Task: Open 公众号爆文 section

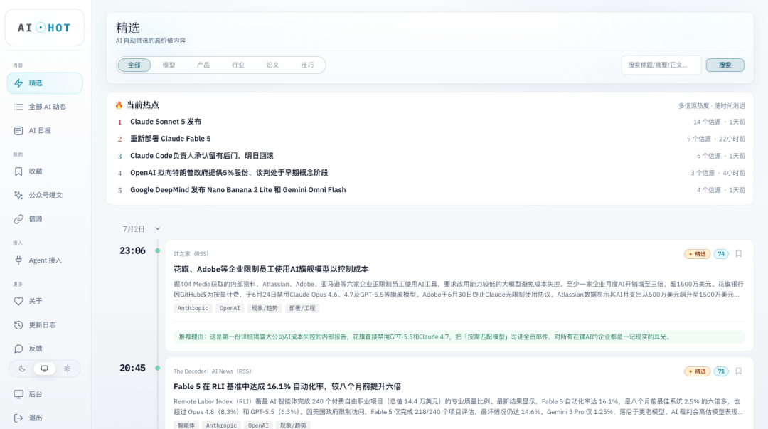Action: (x=45, y=195)
